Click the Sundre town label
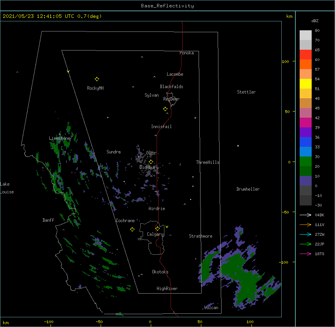Screen dimensions: 335x327 [x=113, y=152]
